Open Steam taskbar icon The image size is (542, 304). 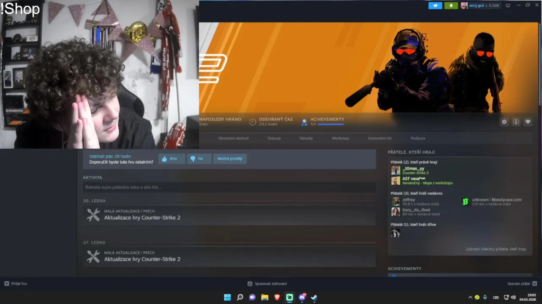[314, 297]
